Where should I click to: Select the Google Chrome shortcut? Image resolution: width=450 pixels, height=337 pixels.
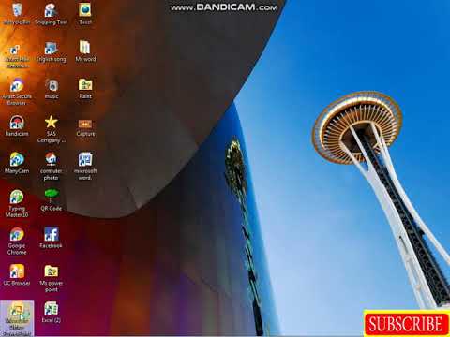(17, 242)
